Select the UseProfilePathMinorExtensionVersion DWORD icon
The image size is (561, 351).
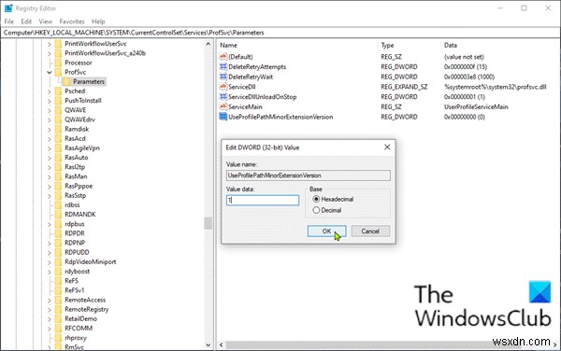coord(223,117)
